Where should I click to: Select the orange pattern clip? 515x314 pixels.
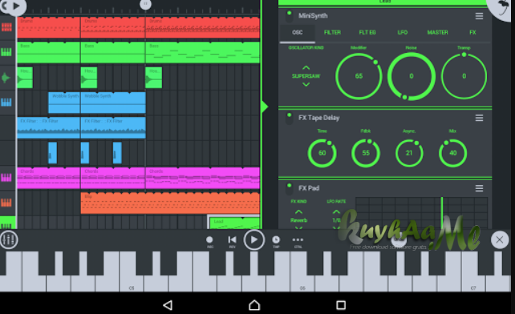170,203
